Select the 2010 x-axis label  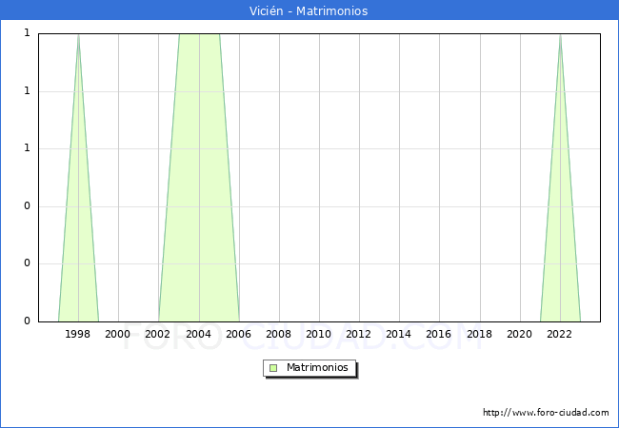[319, 334]
